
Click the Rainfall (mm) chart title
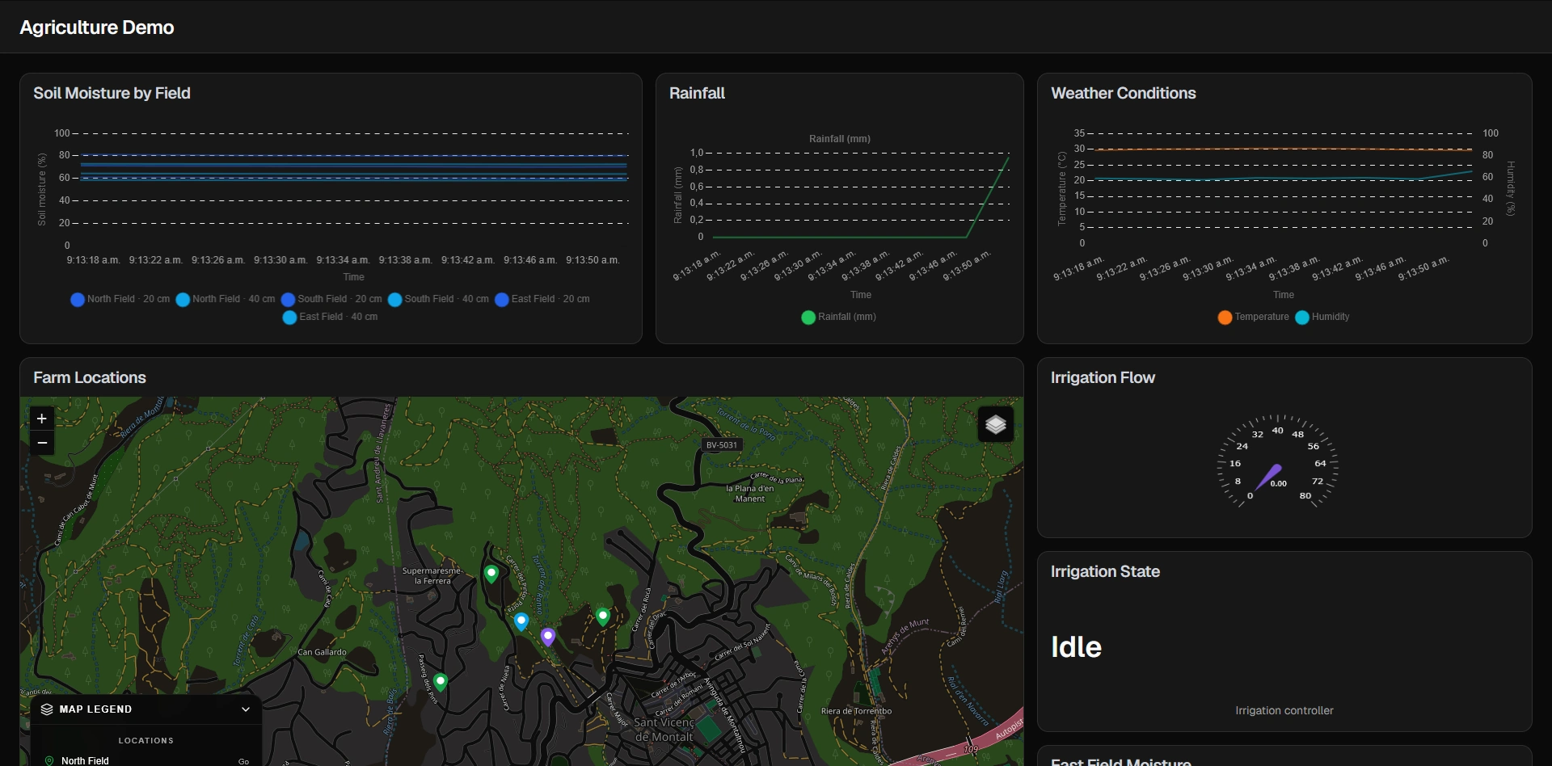coord(840,139)
